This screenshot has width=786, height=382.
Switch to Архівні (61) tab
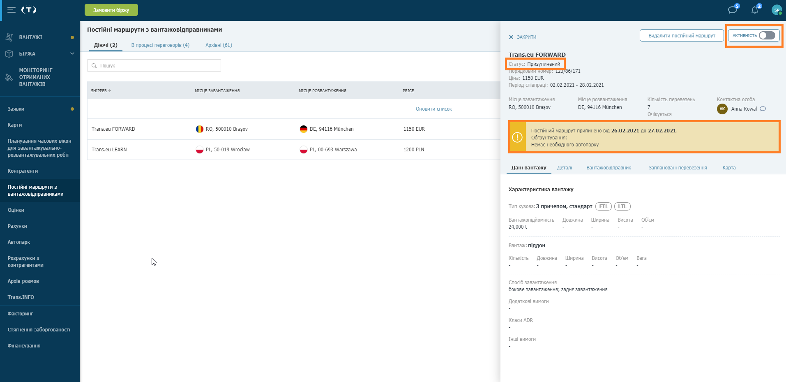click(219, 45)
